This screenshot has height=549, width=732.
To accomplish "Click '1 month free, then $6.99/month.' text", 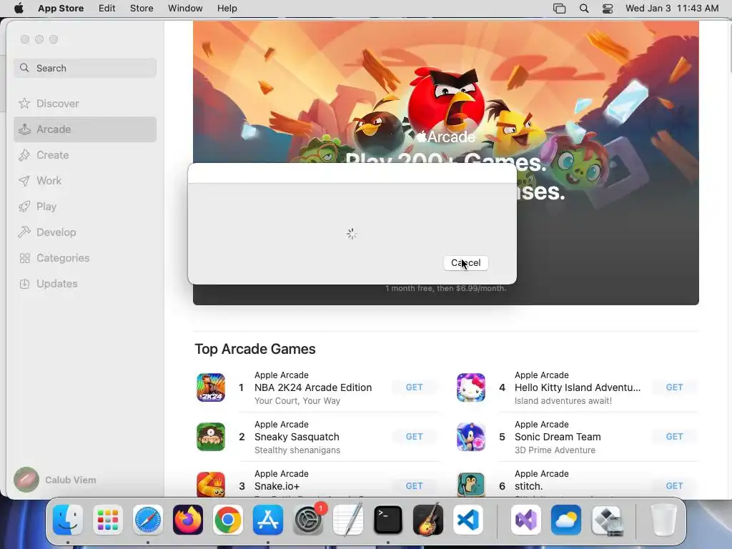I will [445, 289].
